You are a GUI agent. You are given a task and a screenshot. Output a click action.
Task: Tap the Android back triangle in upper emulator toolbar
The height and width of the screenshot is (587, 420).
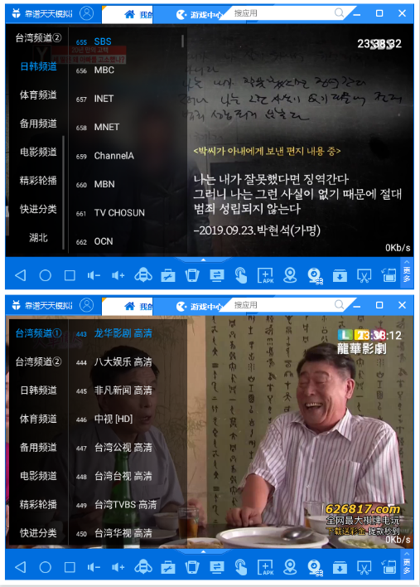point(20,275)
